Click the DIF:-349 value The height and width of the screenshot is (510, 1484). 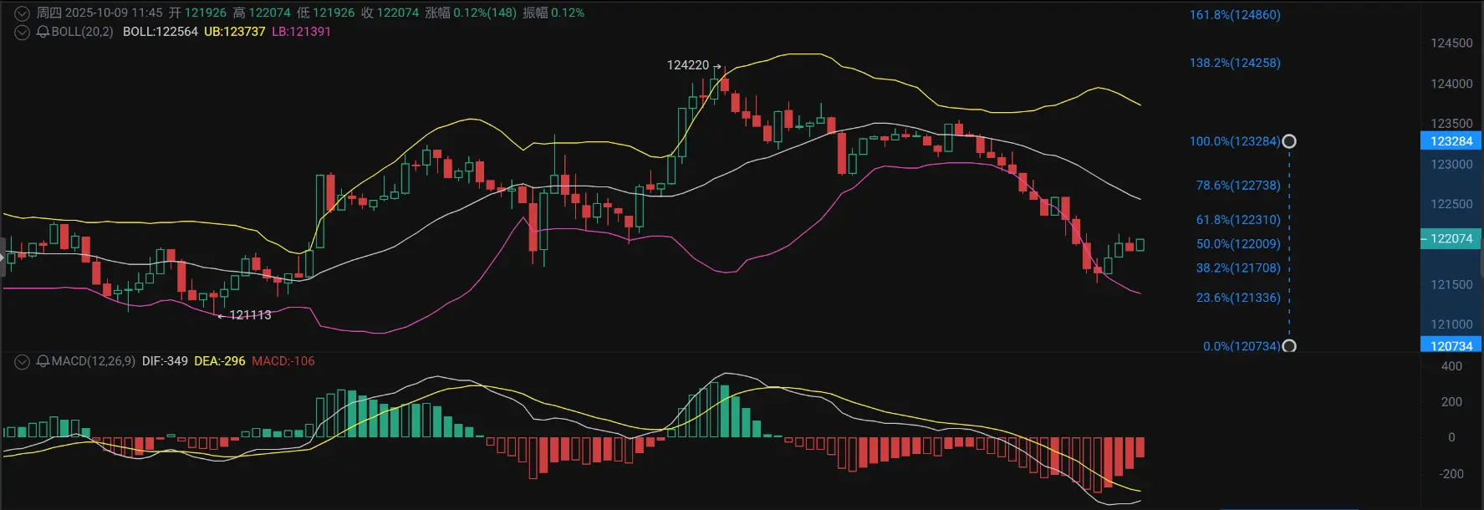pos(165,361)
